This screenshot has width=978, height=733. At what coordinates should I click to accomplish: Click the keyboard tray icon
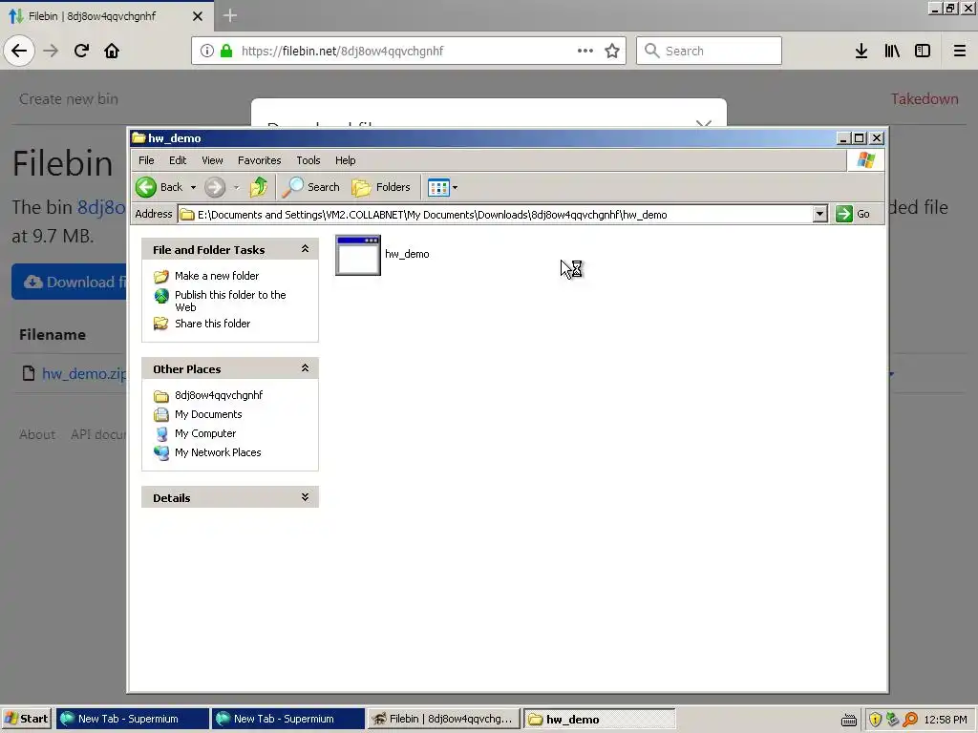(849, 720)
